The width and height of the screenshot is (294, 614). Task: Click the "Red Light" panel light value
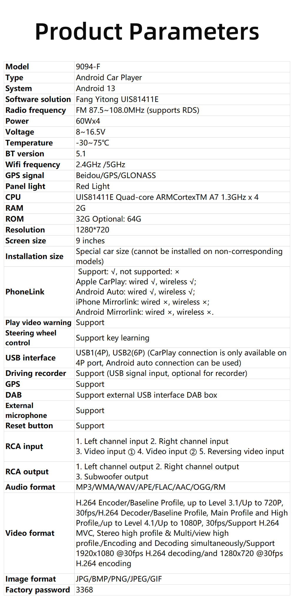coord(93,187)
